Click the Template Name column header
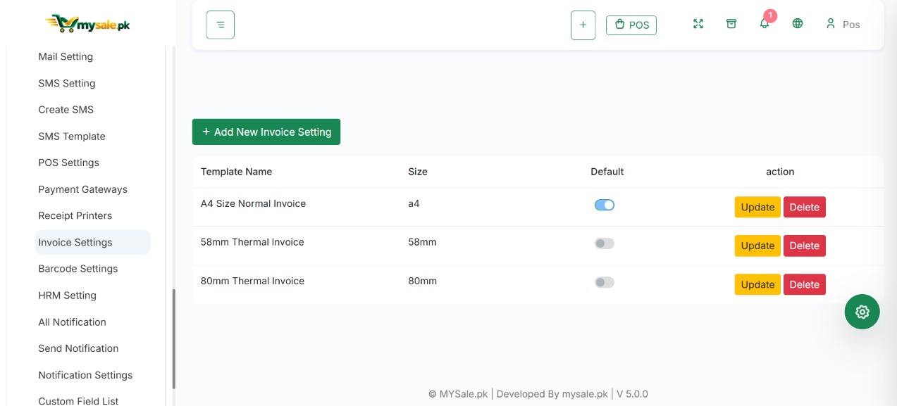The width and height of the screenshot is (897, 406). pyautogui.click(x=236, y=172)
